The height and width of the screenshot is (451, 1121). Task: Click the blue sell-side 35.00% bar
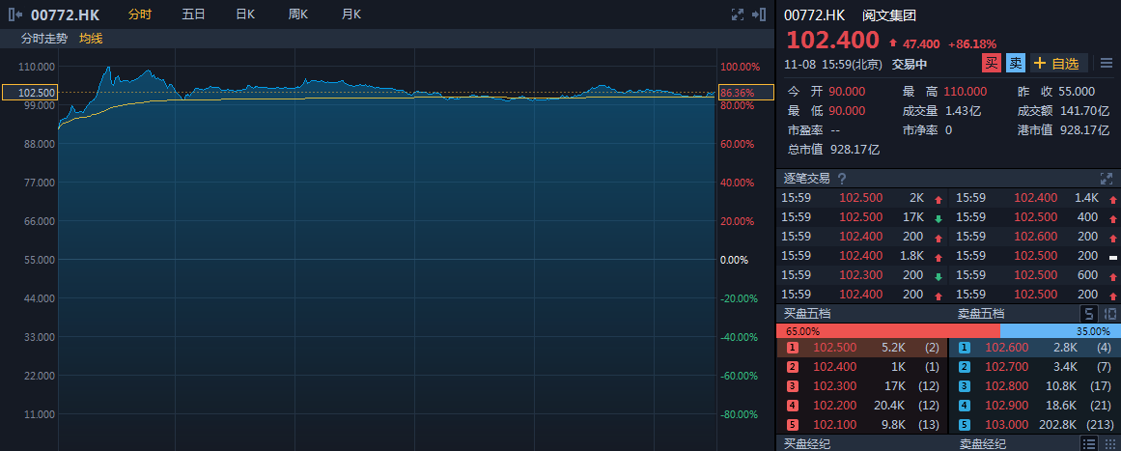pos(1060,331)
